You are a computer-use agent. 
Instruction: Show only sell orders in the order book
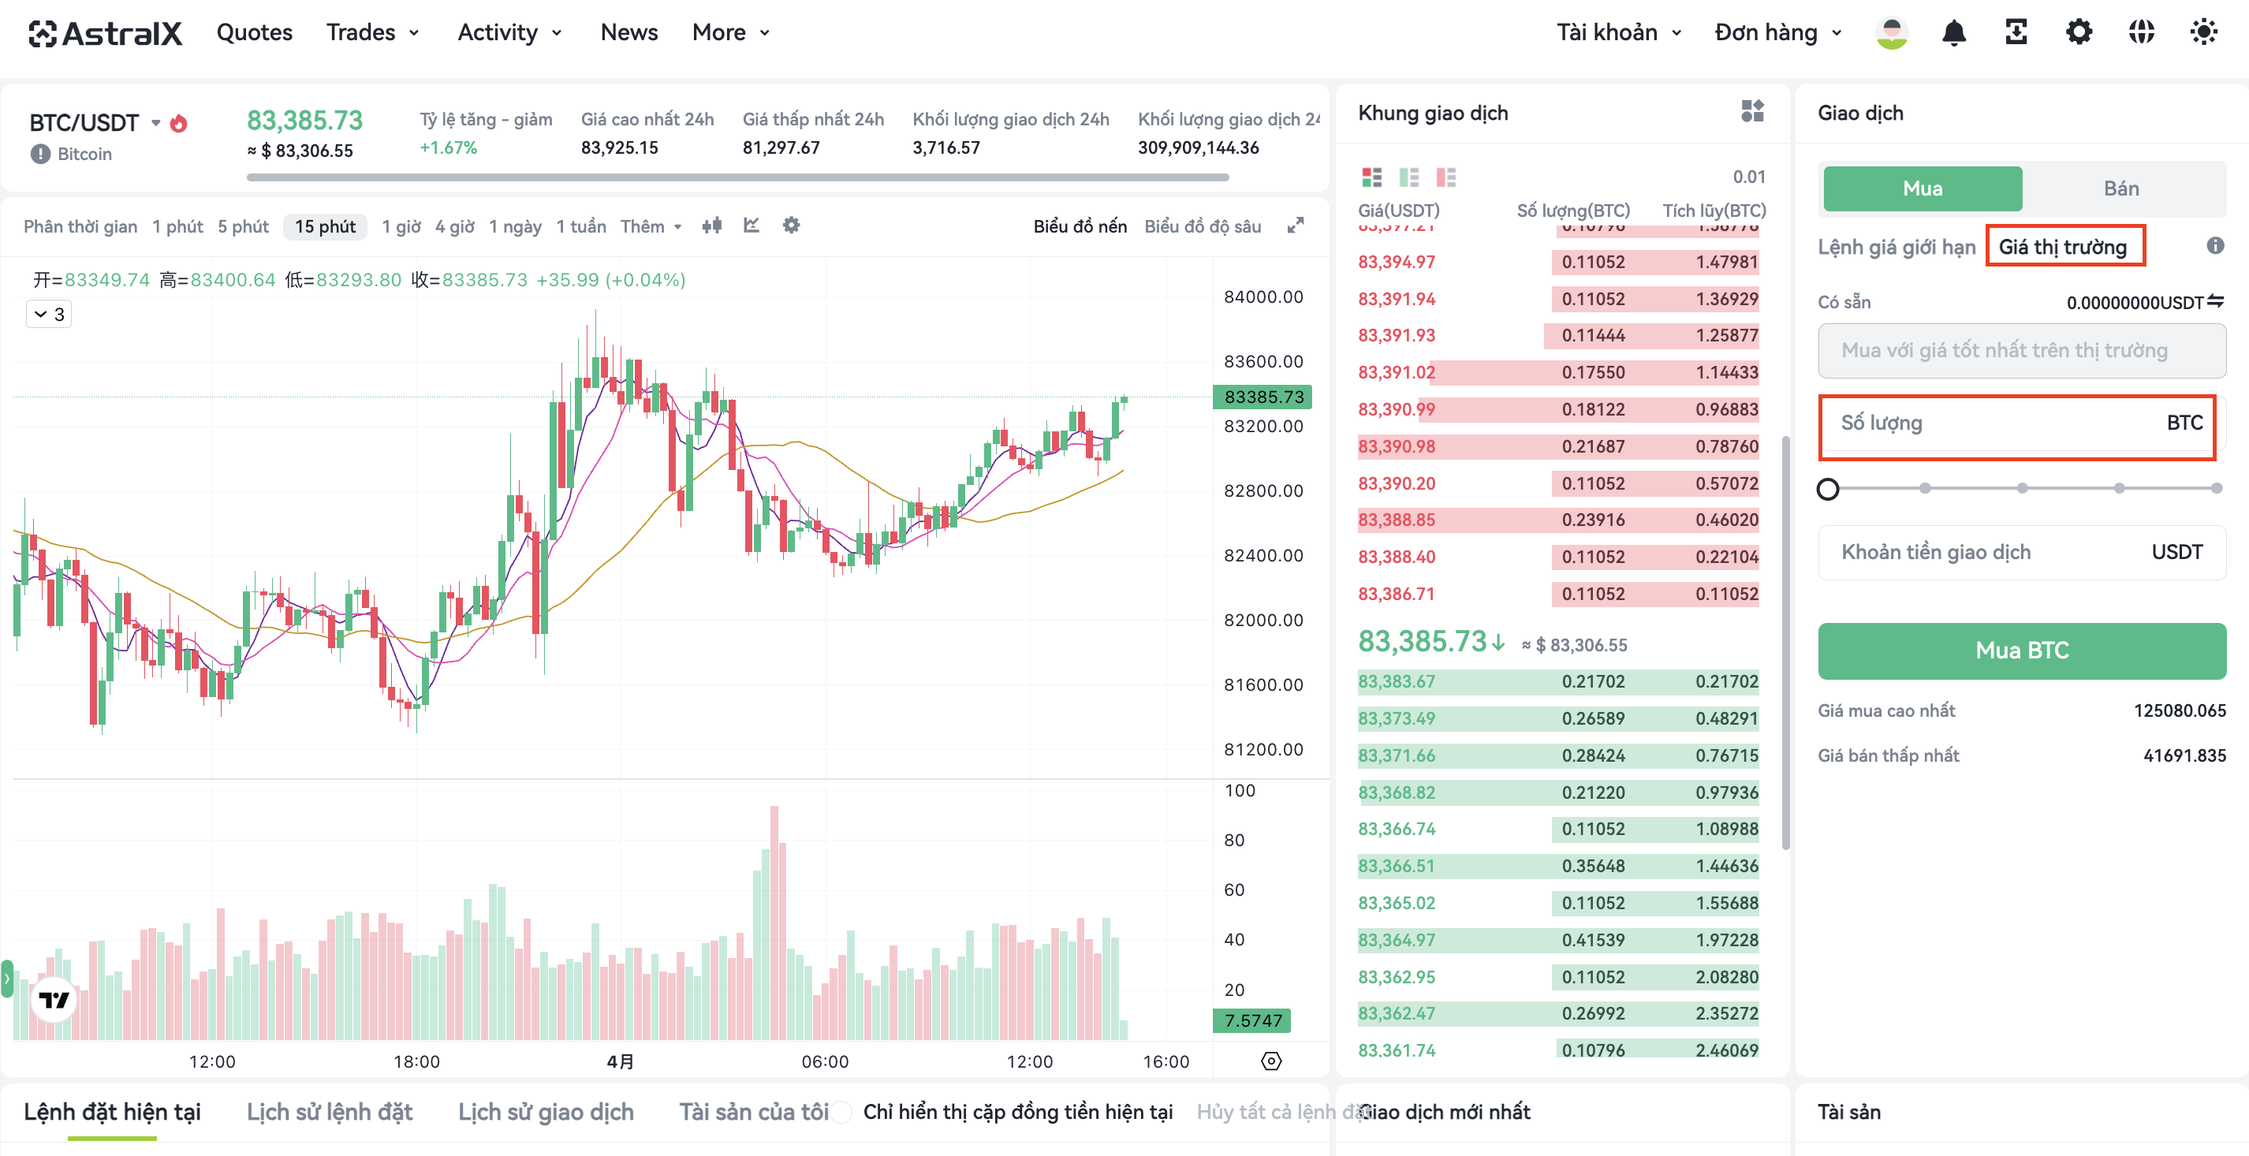[x=1445, y=177]
